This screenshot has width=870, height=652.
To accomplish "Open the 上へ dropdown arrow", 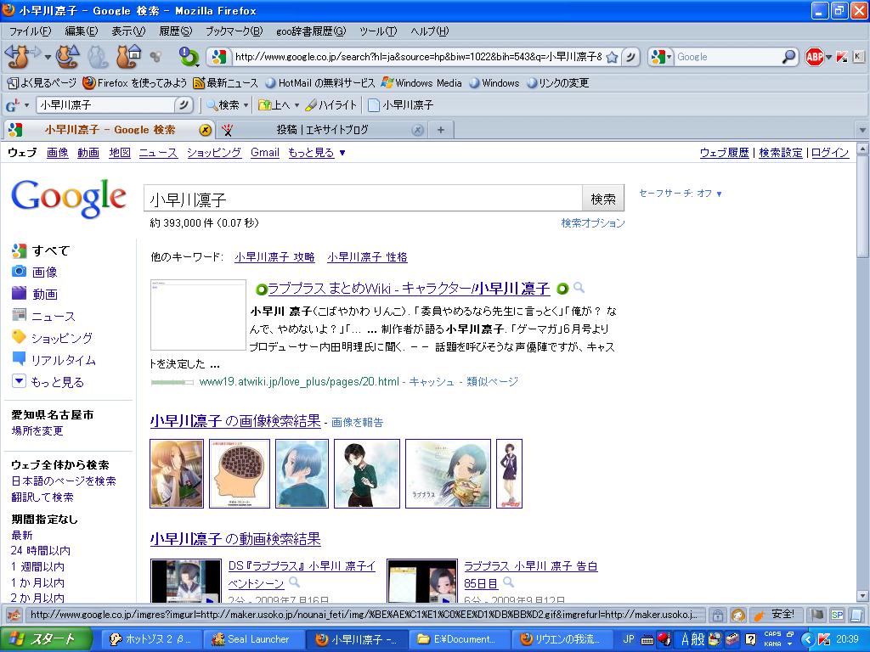I will coord(297,104).
